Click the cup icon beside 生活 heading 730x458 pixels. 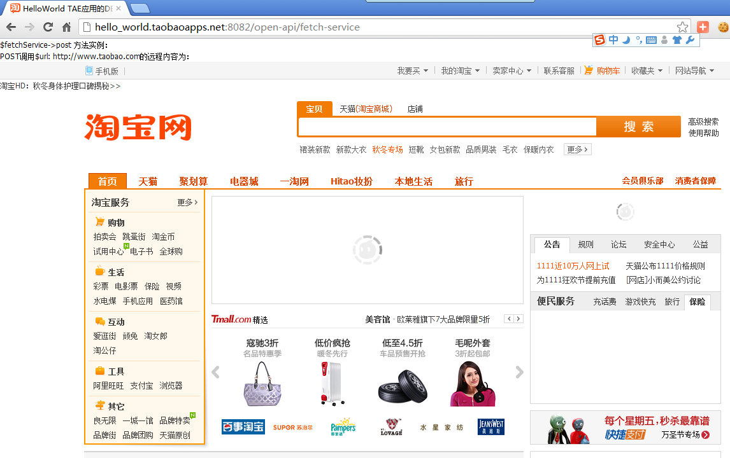pos(99,271)
